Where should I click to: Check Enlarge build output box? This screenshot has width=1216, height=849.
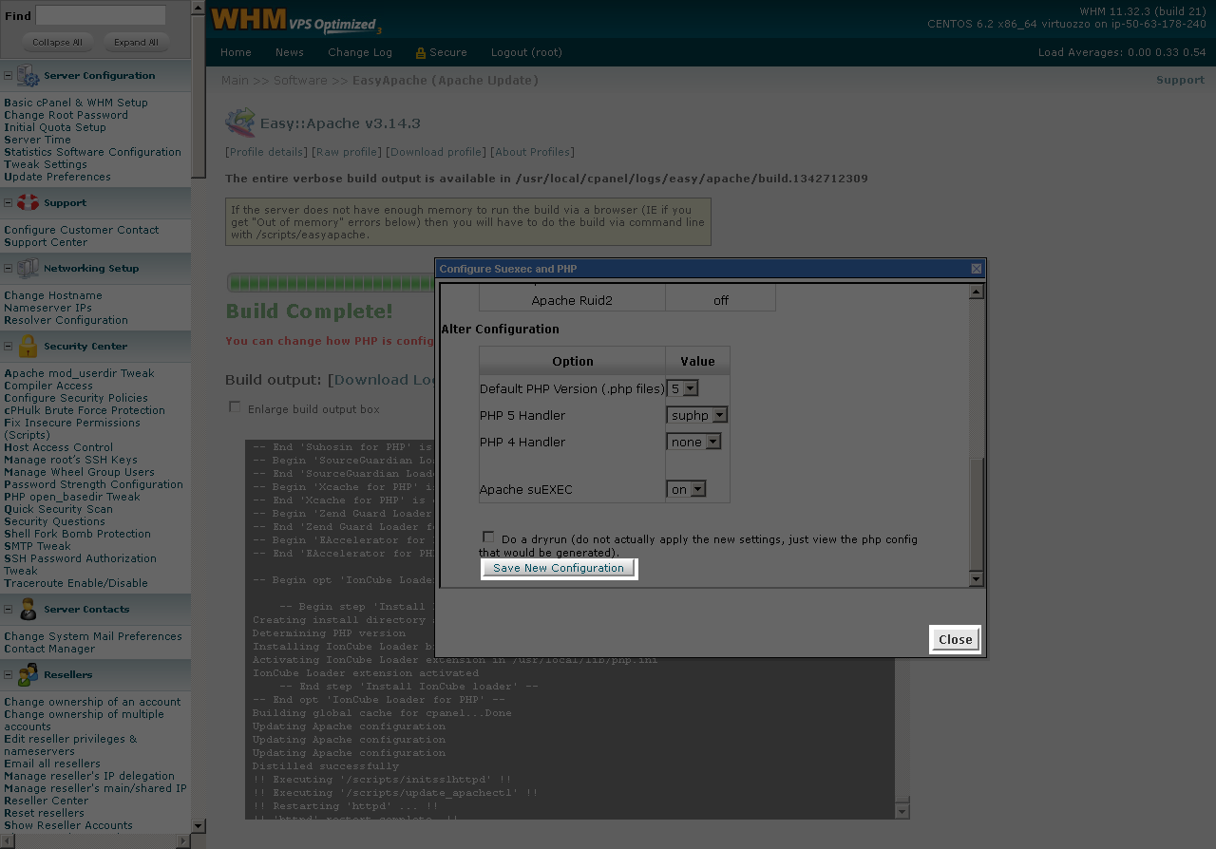(x=235, y=406)
